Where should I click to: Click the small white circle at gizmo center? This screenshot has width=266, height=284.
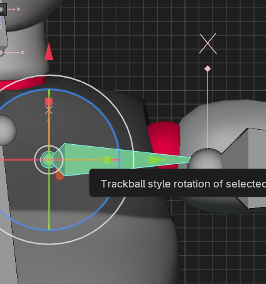click(x=49, y=160)
